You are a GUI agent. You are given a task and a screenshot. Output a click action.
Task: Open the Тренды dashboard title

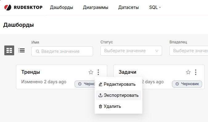click(31, 72)
